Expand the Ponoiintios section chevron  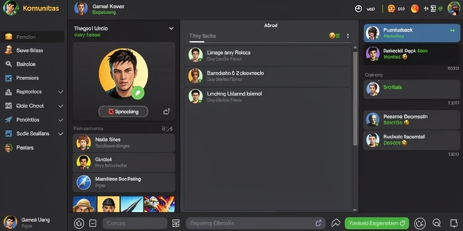pyautogui.click(x=61, y=120)
